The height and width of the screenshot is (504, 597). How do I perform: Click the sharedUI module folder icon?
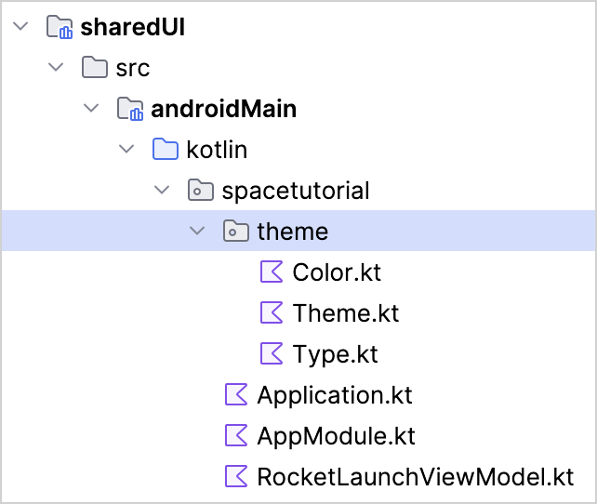tap(60, 27)
